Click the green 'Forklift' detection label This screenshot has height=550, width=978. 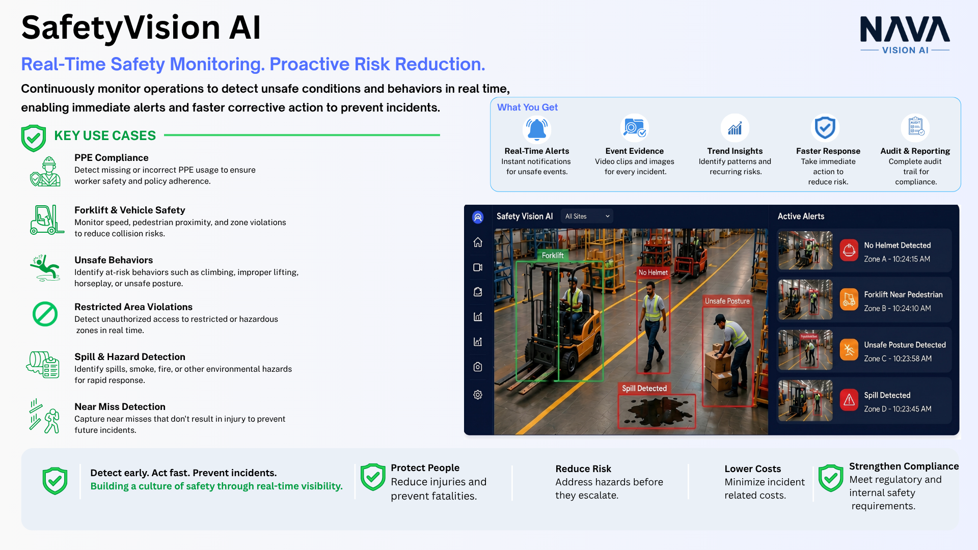coord(553,256)
